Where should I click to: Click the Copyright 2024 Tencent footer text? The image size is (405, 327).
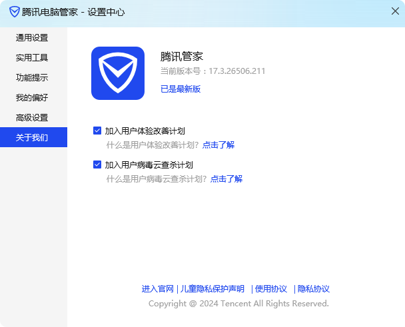(238, 304)
